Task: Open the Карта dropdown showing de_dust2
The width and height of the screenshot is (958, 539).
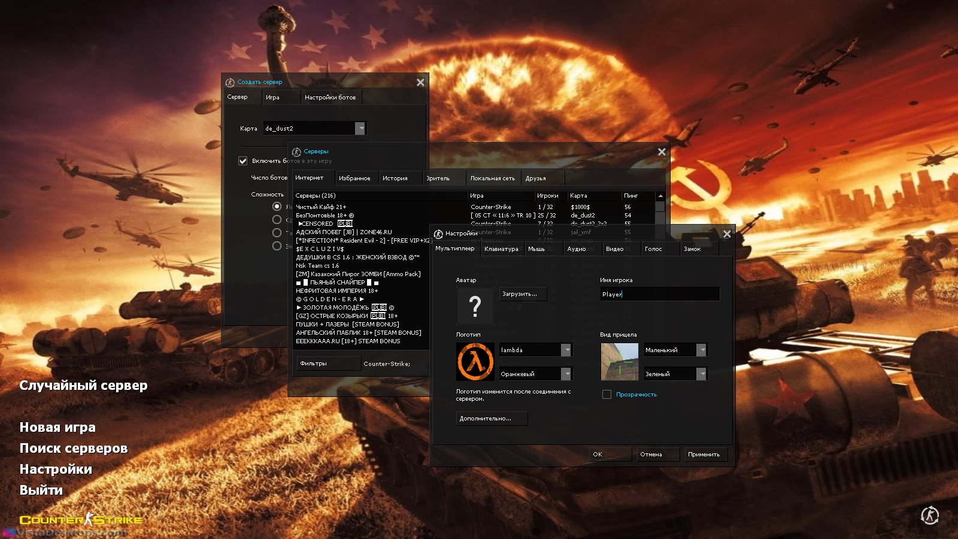Action: tap(360, 128)
